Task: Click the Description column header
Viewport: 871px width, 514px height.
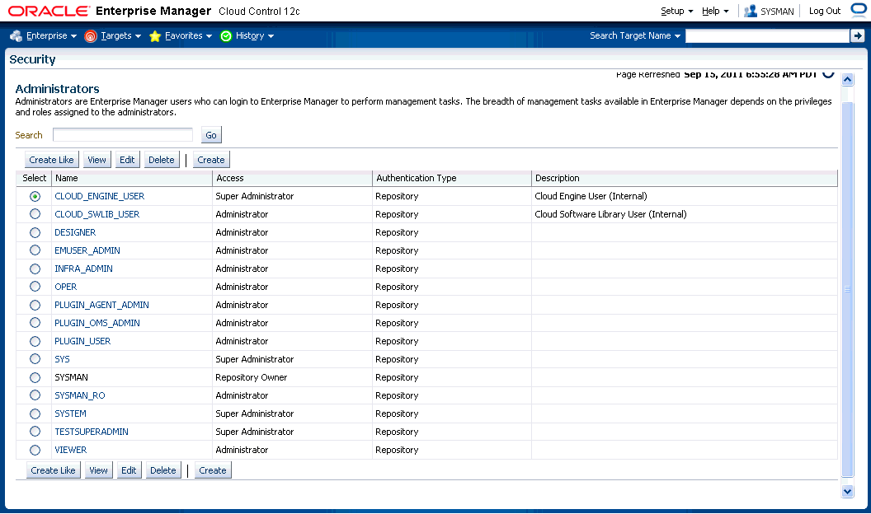Action: pyautogui.click(x=685, y=178)
